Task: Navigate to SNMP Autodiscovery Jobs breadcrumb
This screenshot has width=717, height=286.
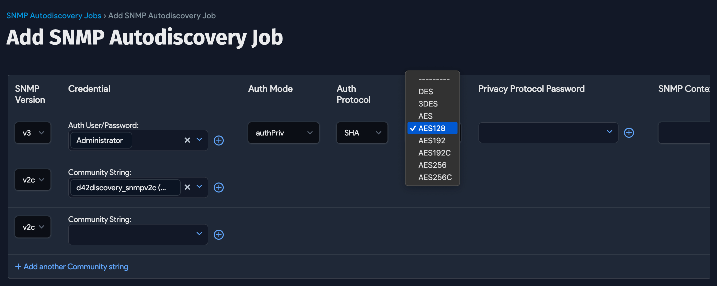Action: pyautogui.click(x=54, y=15)
